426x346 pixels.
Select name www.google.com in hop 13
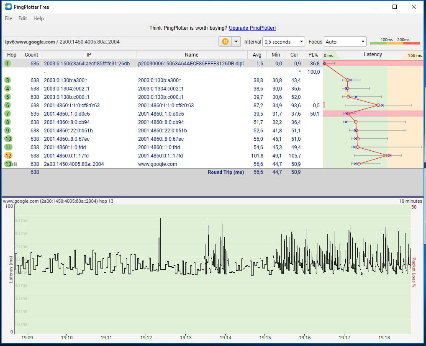click(158, 164)
